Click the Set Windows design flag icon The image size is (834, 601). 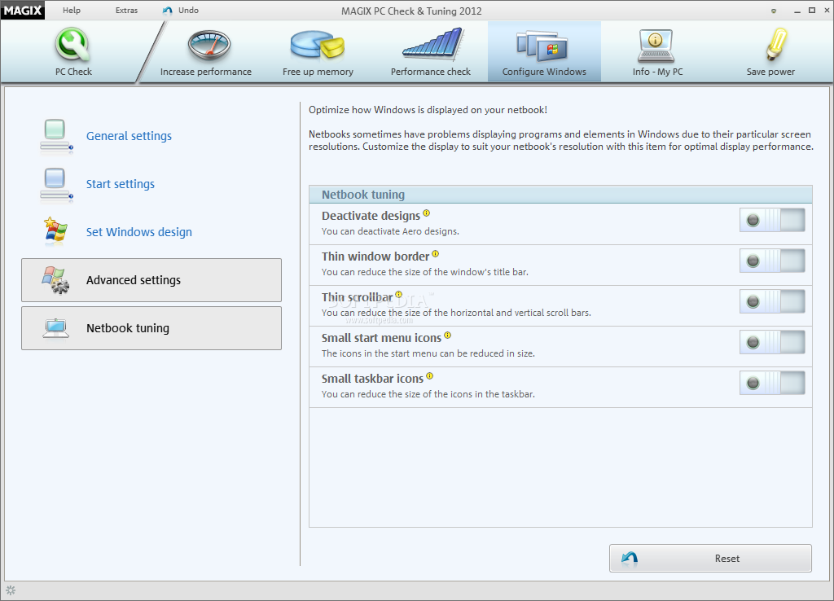[x=55, y=231]
